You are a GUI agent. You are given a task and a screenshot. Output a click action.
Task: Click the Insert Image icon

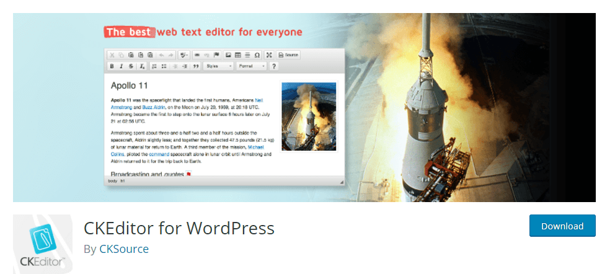pos(228,55)
